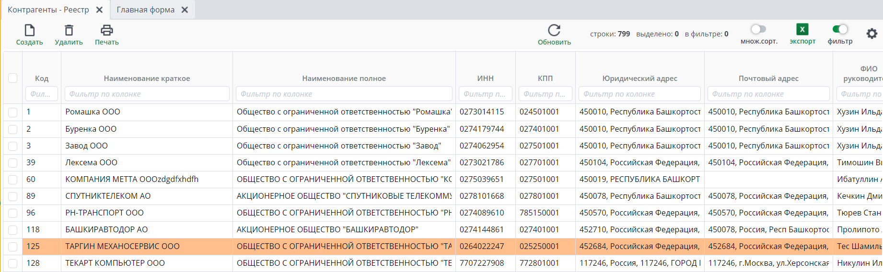The width and height of the screenshot is (883, 272).
Task: Click the Юридический адрес filter field
Action: pyautogui.click(x=639, y=94)
